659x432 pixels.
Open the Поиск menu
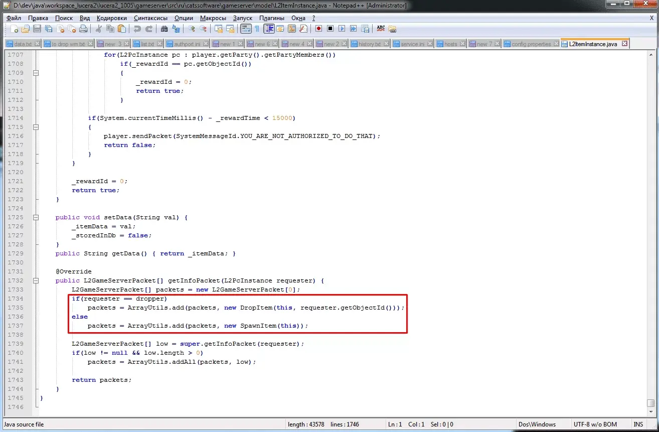(64, 18)
